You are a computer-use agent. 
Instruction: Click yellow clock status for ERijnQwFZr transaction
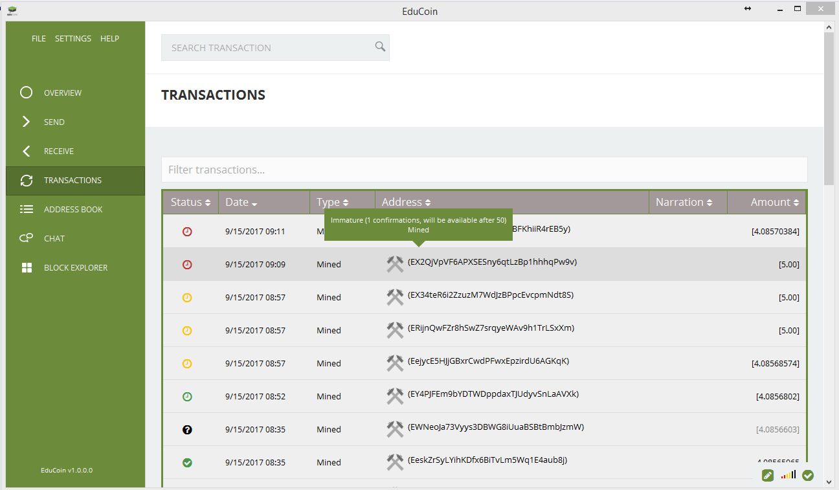[187, 330]
